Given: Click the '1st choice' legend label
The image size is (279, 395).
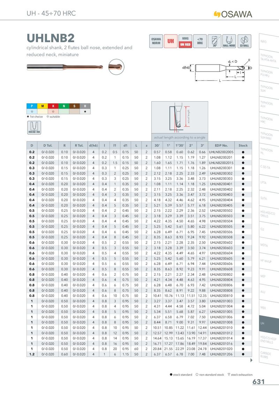Looking at the screenshot, I should coord(36,117).
